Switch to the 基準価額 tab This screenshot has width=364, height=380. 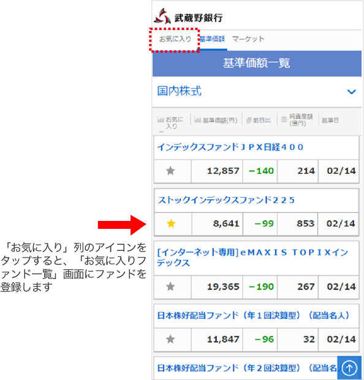[212, 39]
